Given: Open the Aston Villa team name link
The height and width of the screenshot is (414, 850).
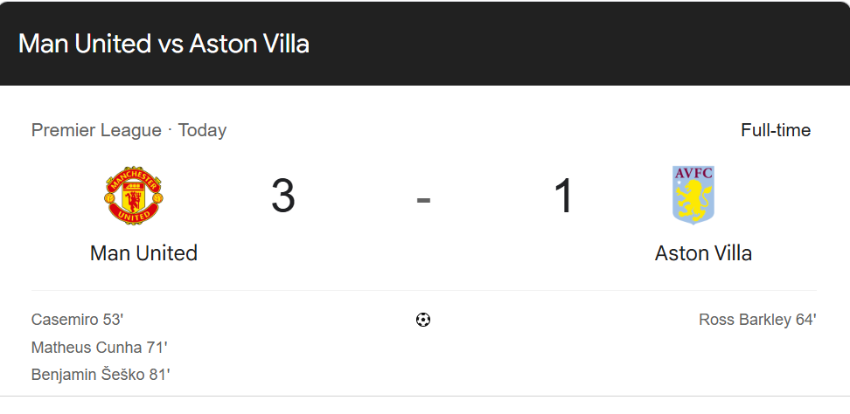Looking at the screenshot, I should (703, 253).
